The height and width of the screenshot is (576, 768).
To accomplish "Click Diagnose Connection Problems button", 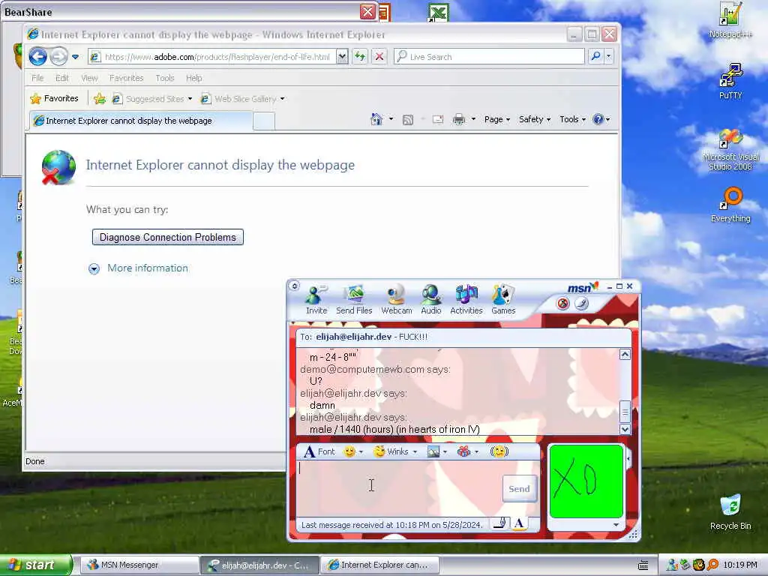I will (167, 237).
